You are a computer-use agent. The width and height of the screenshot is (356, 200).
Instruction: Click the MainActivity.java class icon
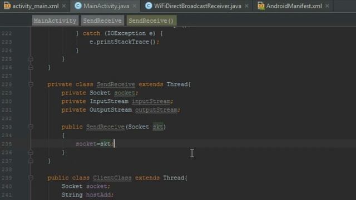pyautogui.click(x=78, y=6)
